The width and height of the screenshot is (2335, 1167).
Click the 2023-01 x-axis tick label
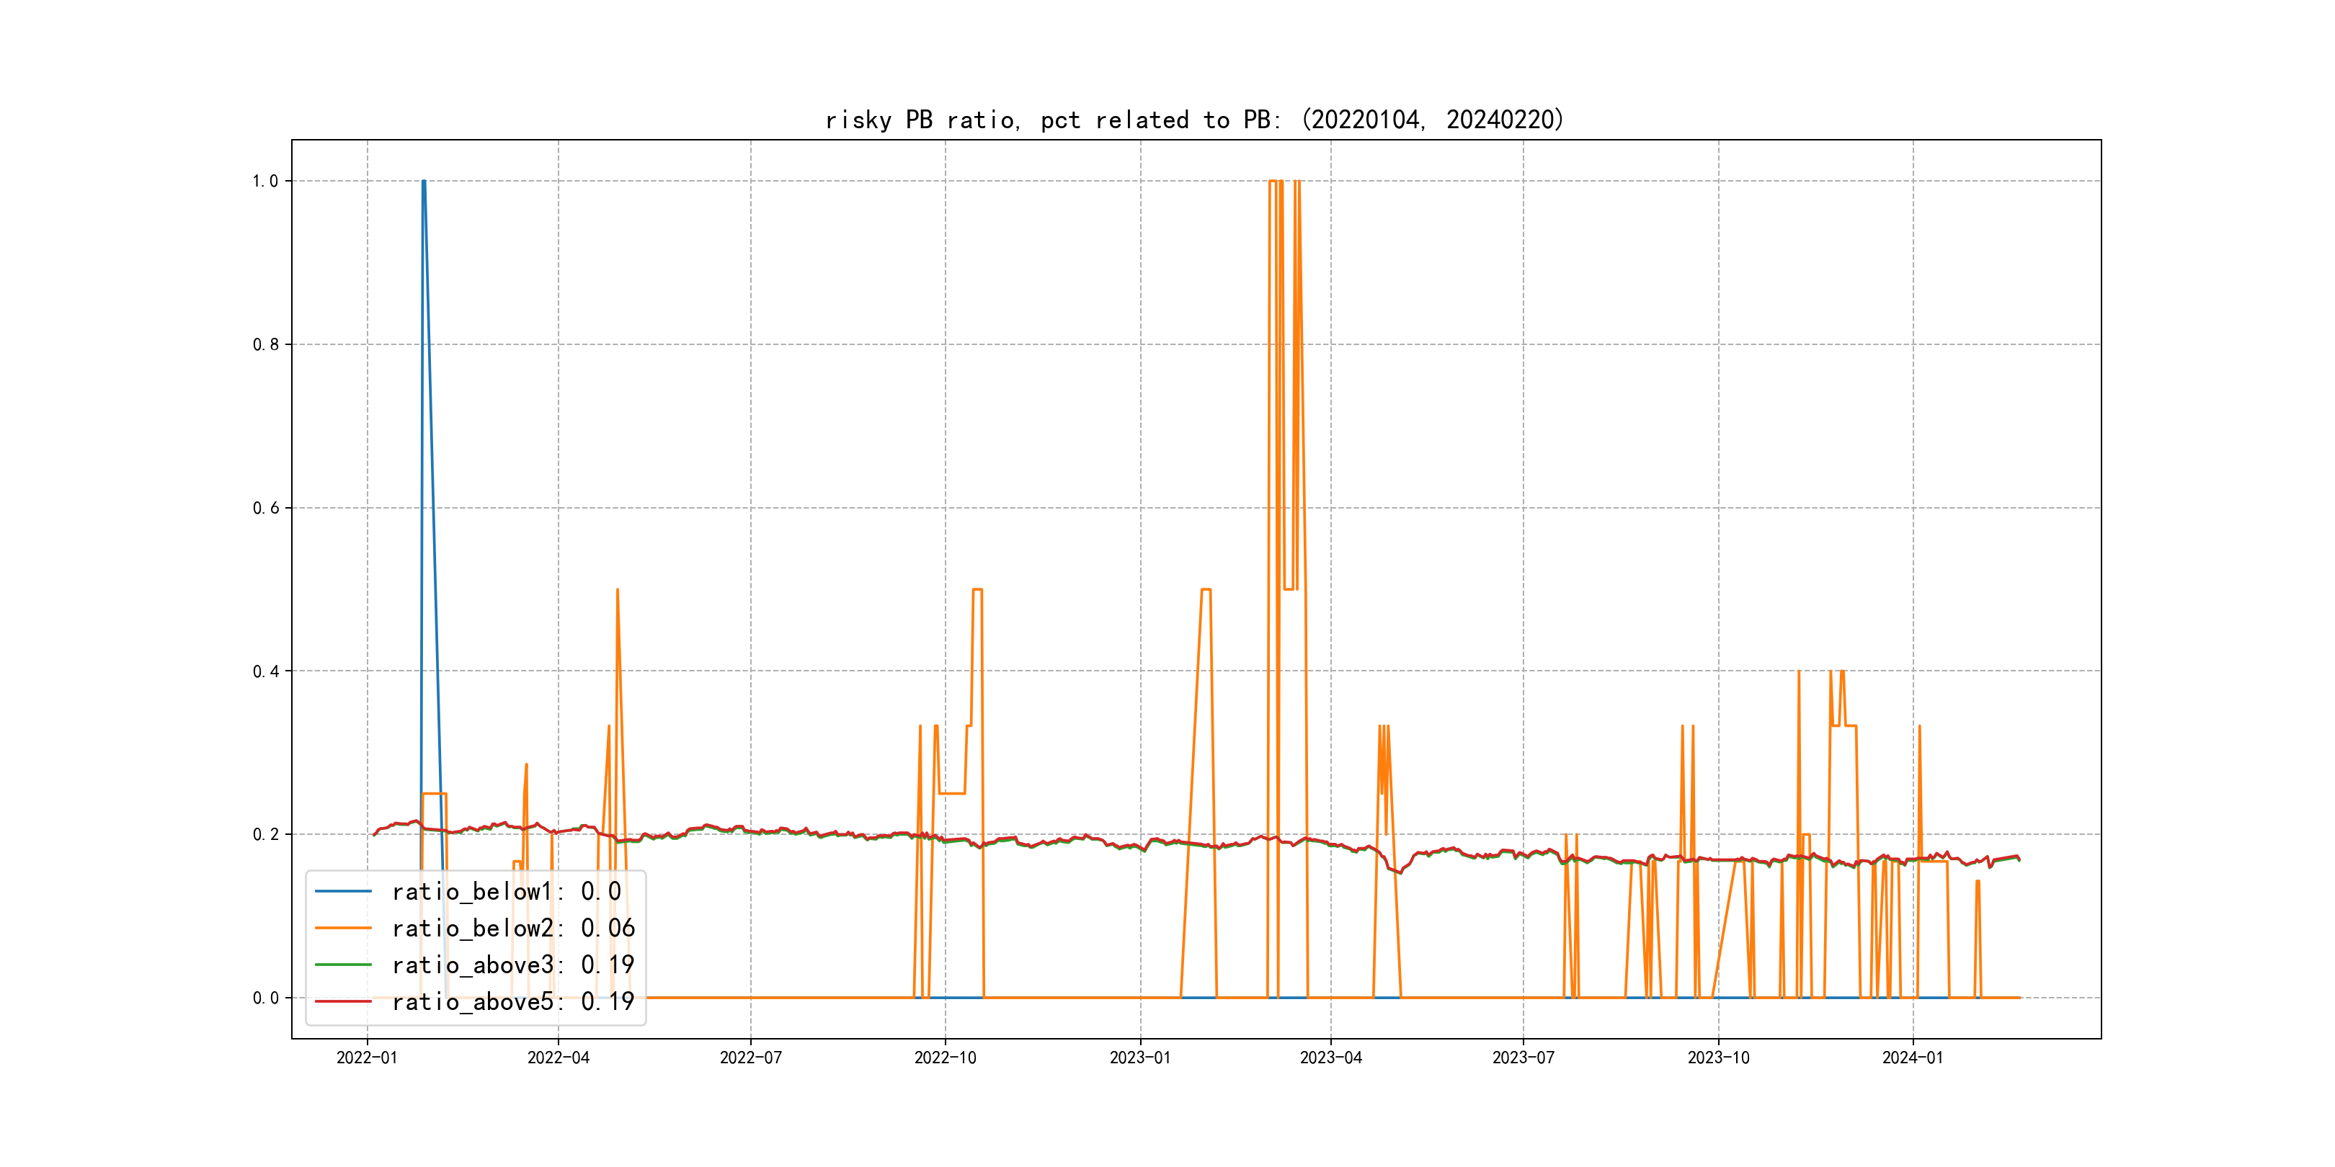tap(1140, 1058)
